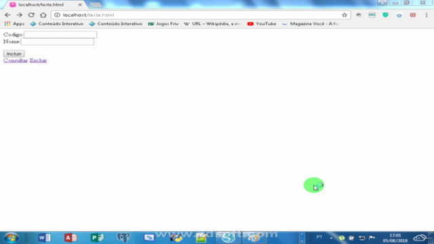Go forward in browser history

click(19, 15)
